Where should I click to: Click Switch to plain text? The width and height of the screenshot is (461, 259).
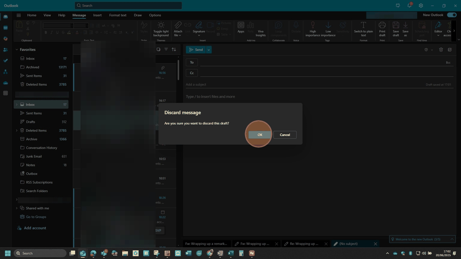(x=363, y=30)
